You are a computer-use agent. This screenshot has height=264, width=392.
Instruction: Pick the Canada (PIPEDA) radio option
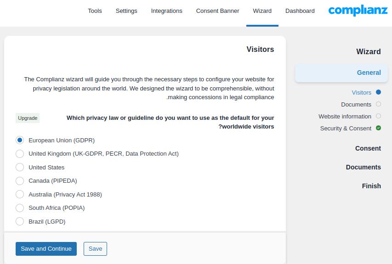coord(20,180)
